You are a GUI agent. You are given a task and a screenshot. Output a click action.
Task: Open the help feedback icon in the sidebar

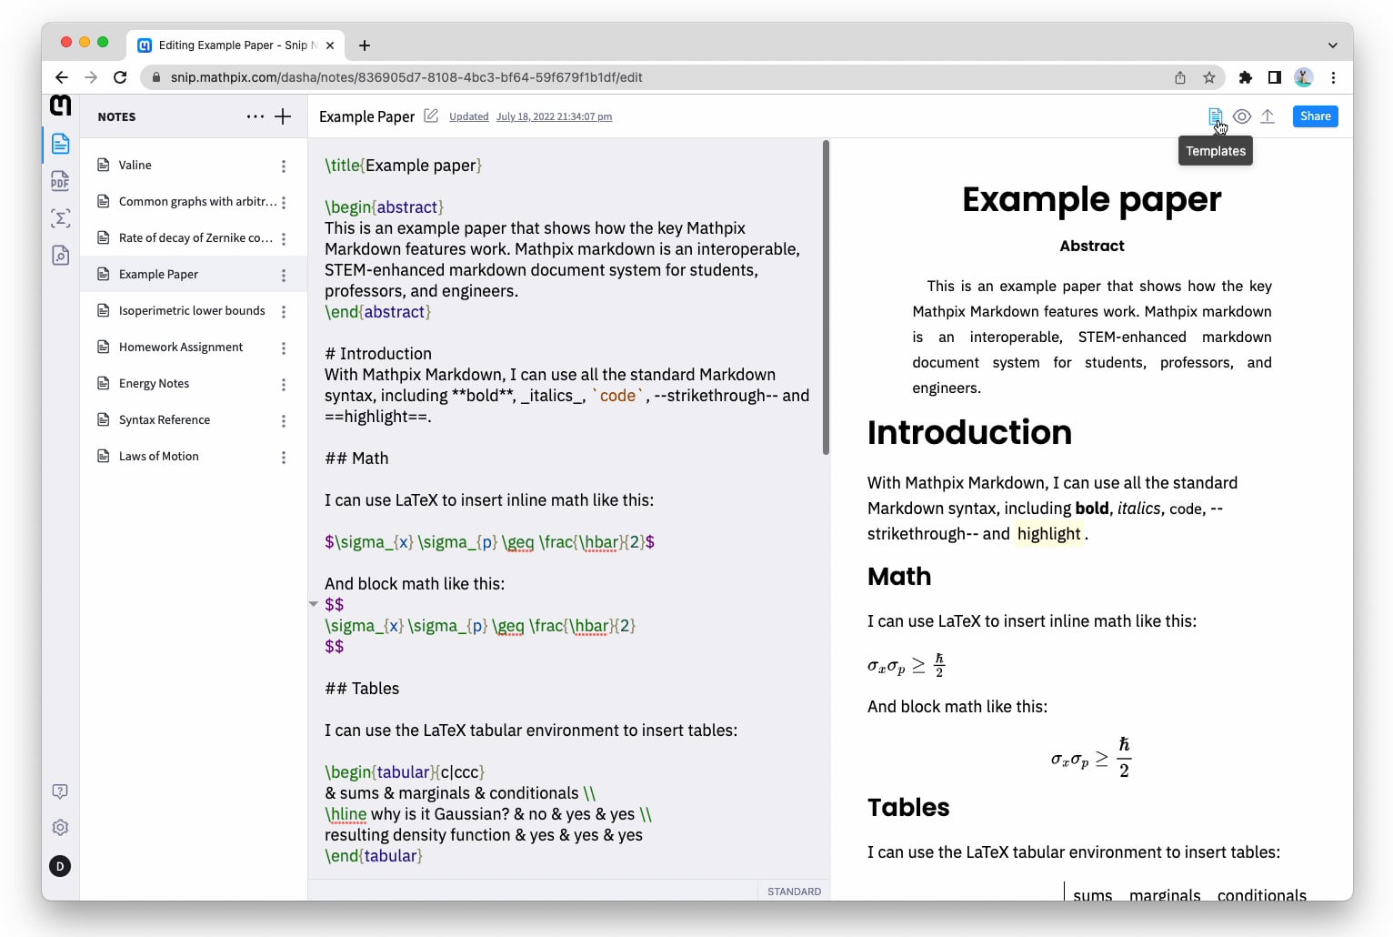click(x=60, y=791)
